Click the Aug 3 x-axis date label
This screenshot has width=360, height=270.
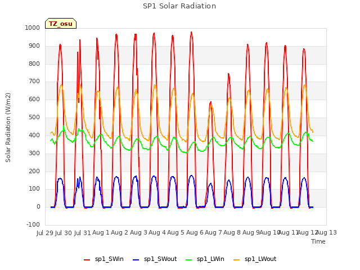coord(138,232)
